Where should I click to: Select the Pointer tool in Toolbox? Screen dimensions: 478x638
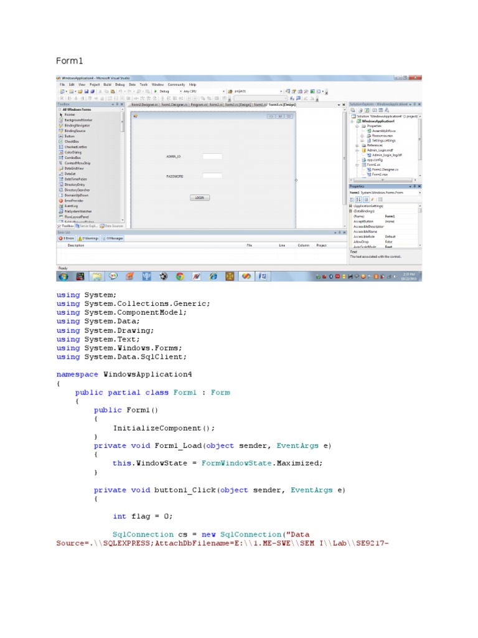point(70,115)
